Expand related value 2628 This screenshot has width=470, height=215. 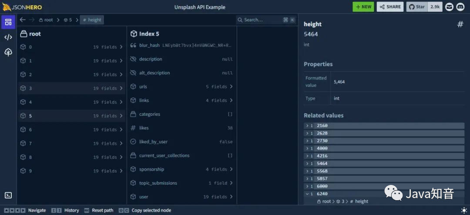point(384,133)
